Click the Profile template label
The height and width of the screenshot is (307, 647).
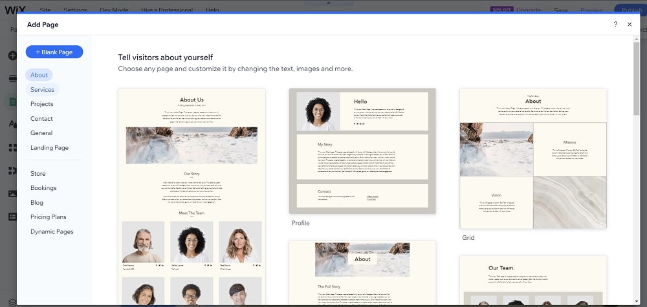click(x=300, y=223)
